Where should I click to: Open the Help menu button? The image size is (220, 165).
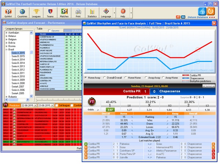123,13
